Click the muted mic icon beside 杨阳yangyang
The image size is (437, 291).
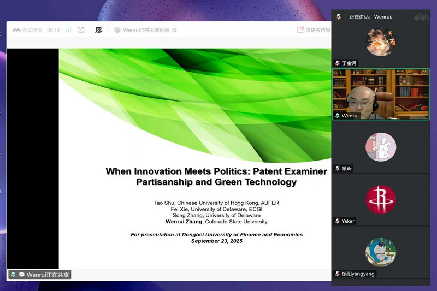(338, 274)
